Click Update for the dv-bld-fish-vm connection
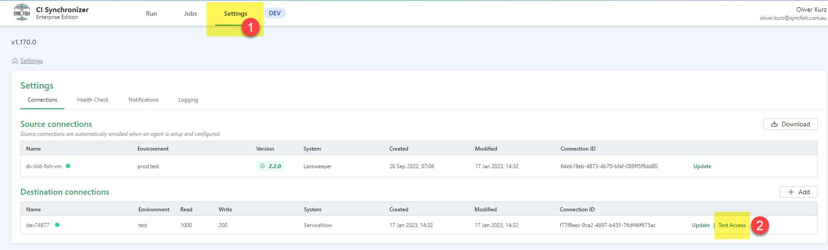The image size is (828, 250). coord(702,166)
